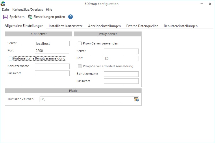Check the Proxy-Server verwenden option
215x143 pixels.
click(79, 43)
